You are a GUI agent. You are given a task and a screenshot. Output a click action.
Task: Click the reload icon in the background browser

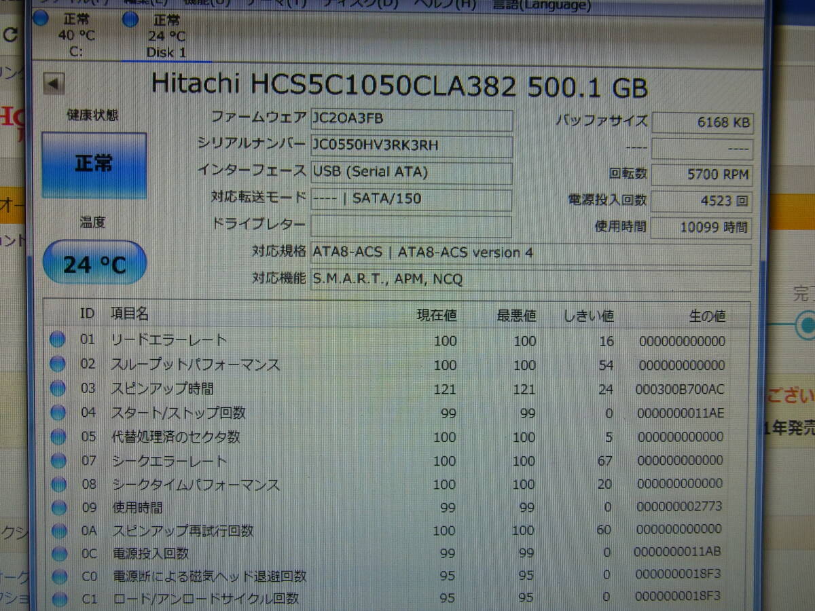point(10,35)
